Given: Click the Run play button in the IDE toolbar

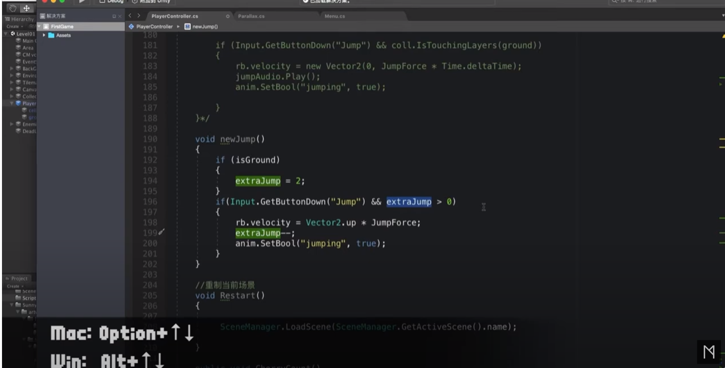Looking at the screenshot, I should point(82,2).
